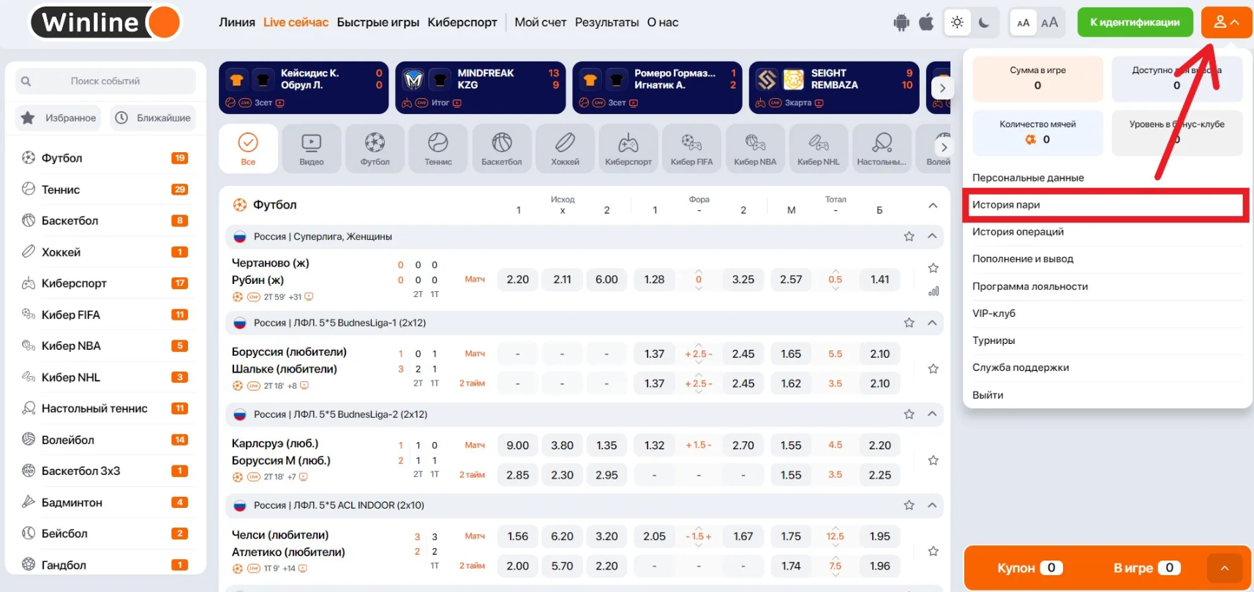Select the Футбол filter icon tab
This screenshot has height=592, width=1254.
[x=375, y=149]
